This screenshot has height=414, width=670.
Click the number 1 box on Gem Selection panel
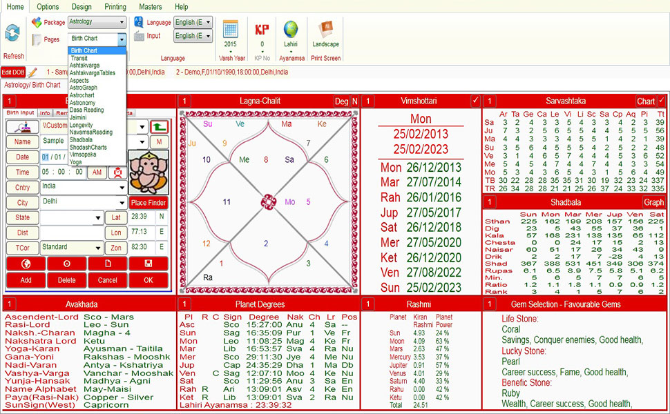(489, 304)
